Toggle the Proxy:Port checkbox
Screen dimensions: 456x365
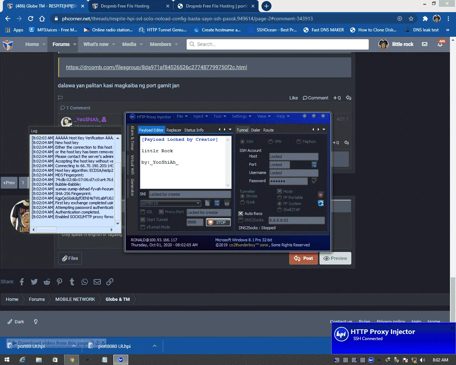pos(161,212)
